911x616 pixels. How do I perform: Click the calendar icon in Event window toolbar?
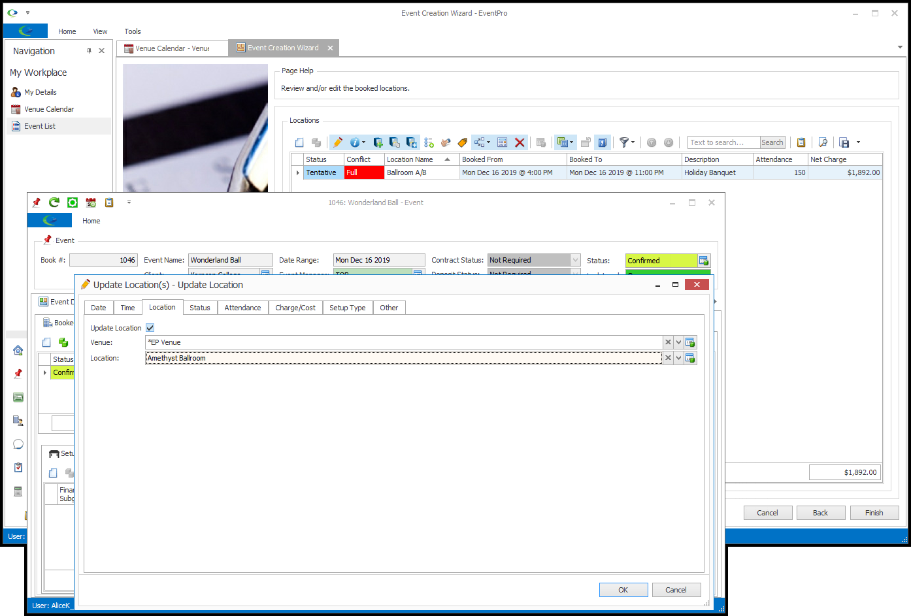pyautogui.click(x=91, y=203)
